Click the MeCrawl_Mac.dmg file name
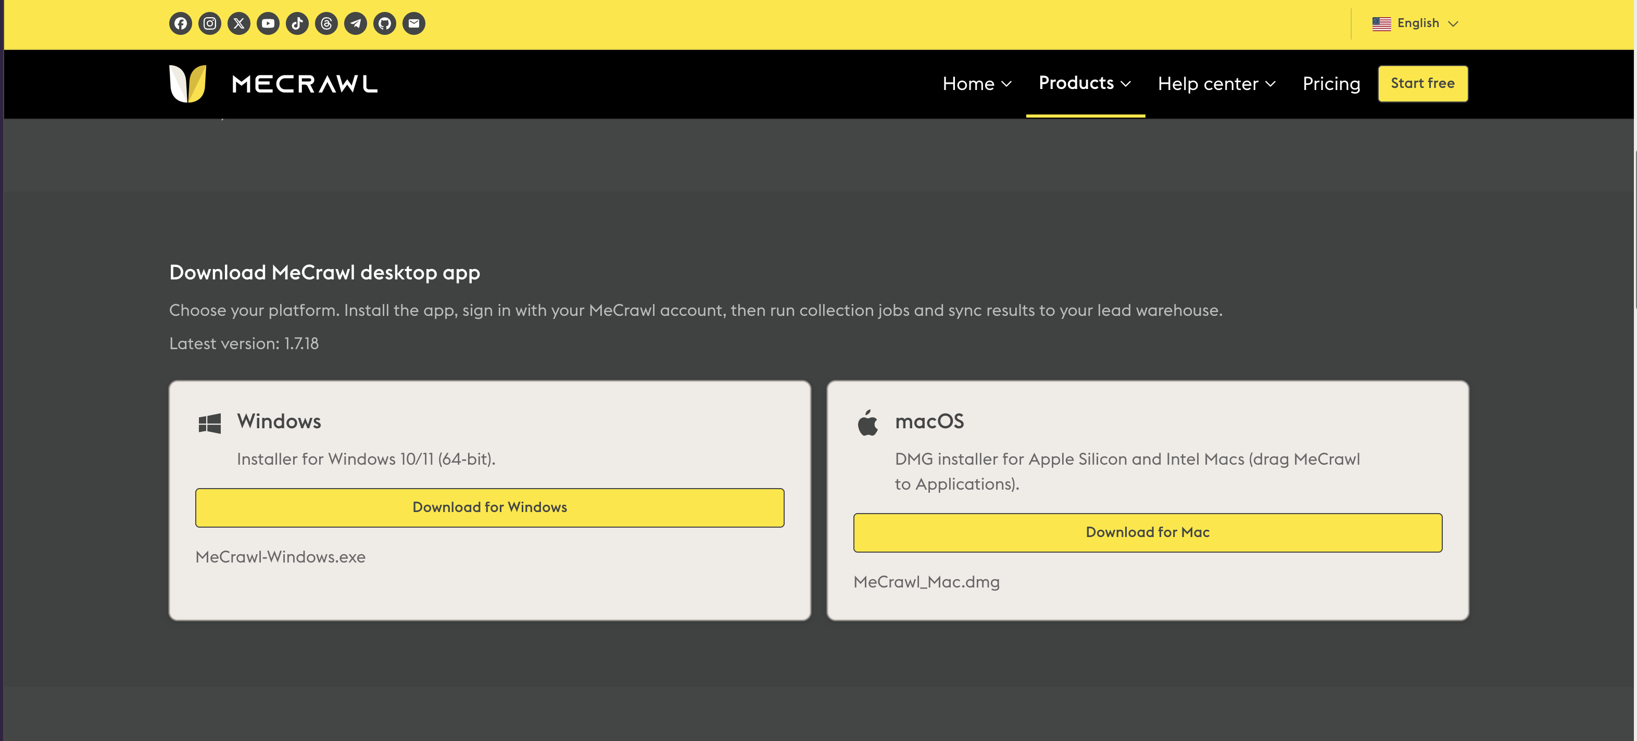 pos(926,582)
